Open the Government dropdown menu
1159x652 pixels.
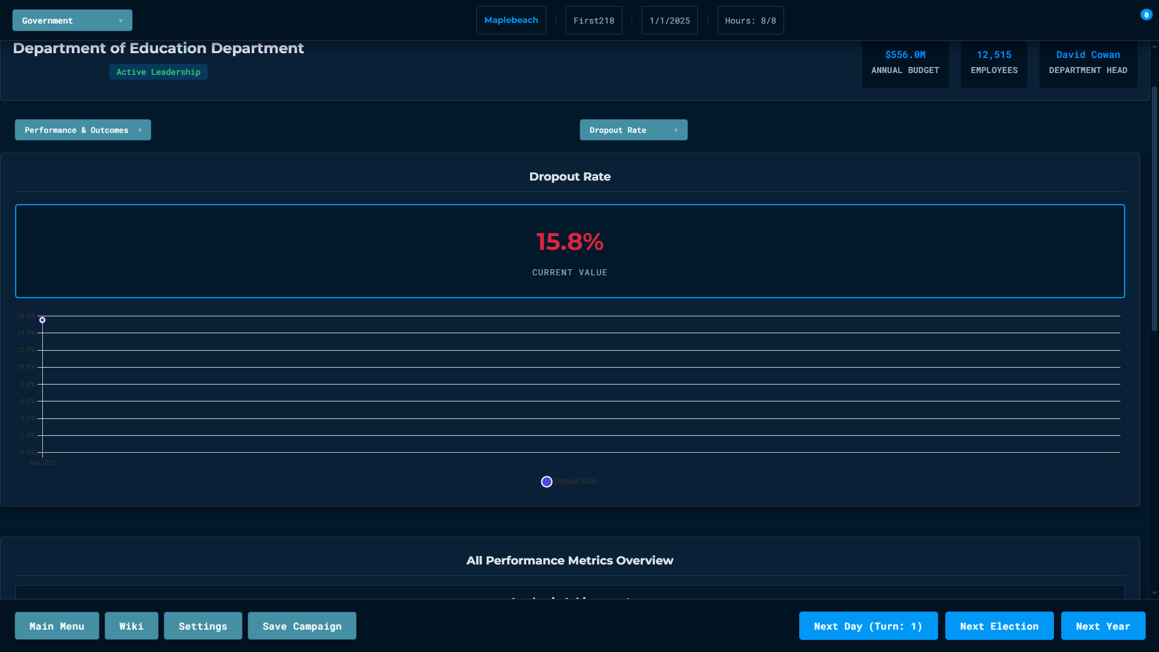point(72,21)
